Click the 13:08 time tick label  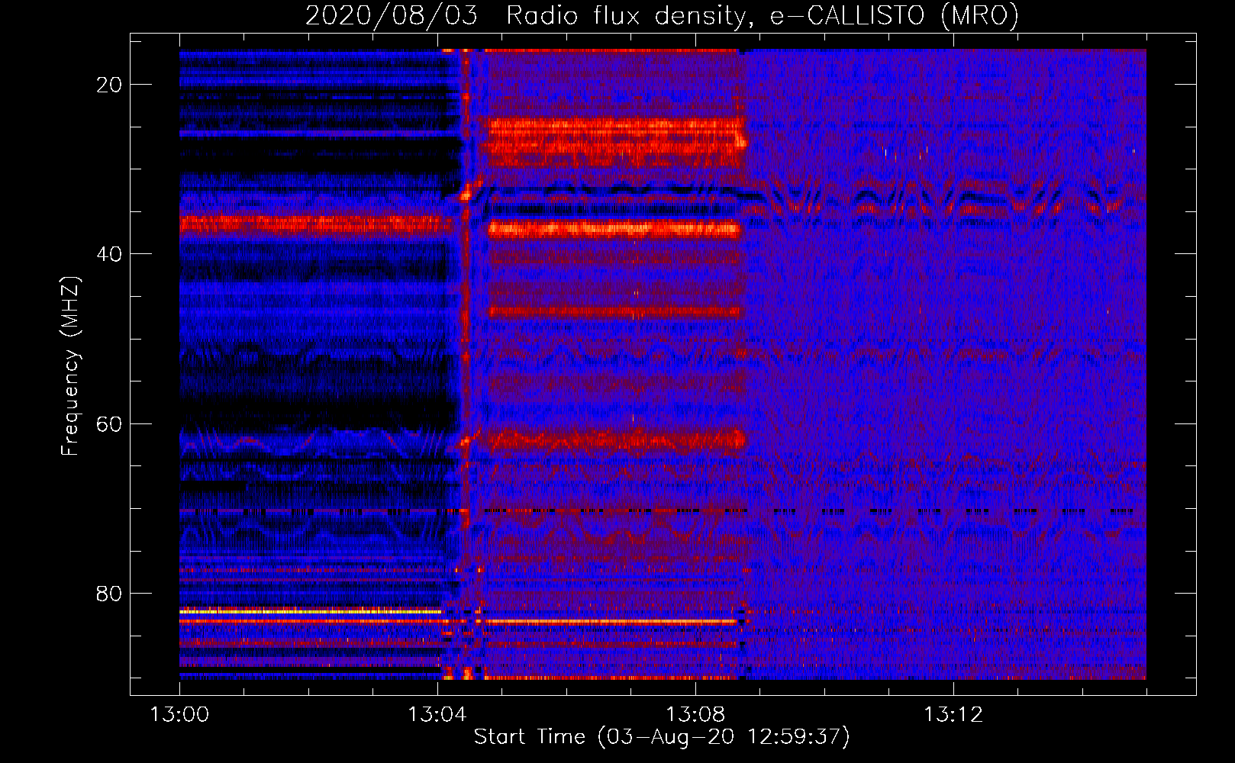(695, 715)
